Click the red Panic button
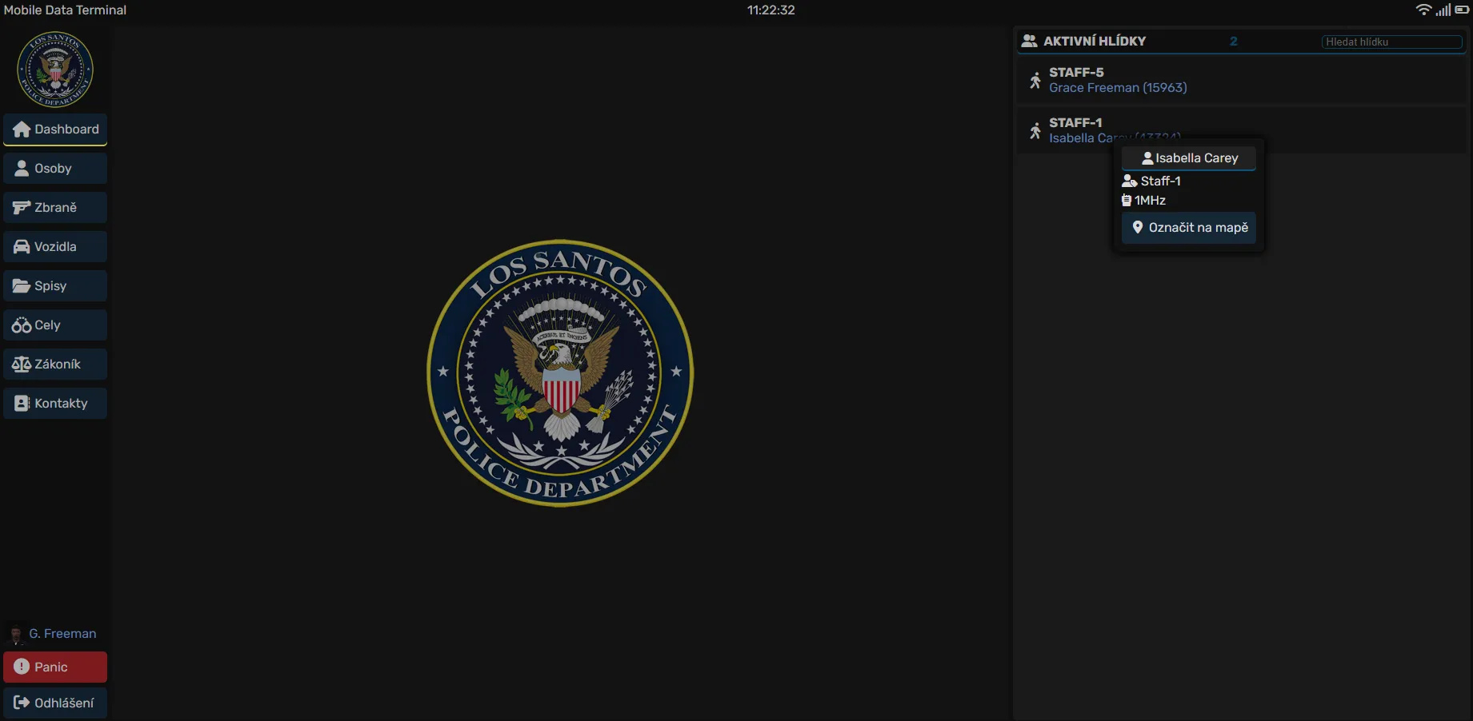Viewport: 1473px width, 721px height. click(55, 667)
